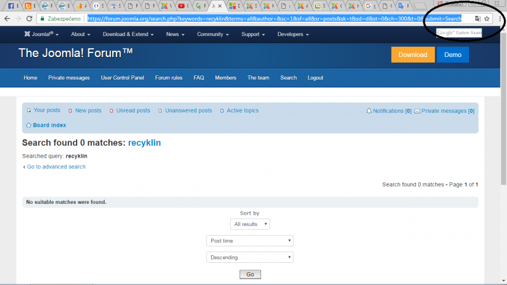Click the New posts red icon
Image resolution: width=507 pixels, height=285 pixels.
(70, 111)
